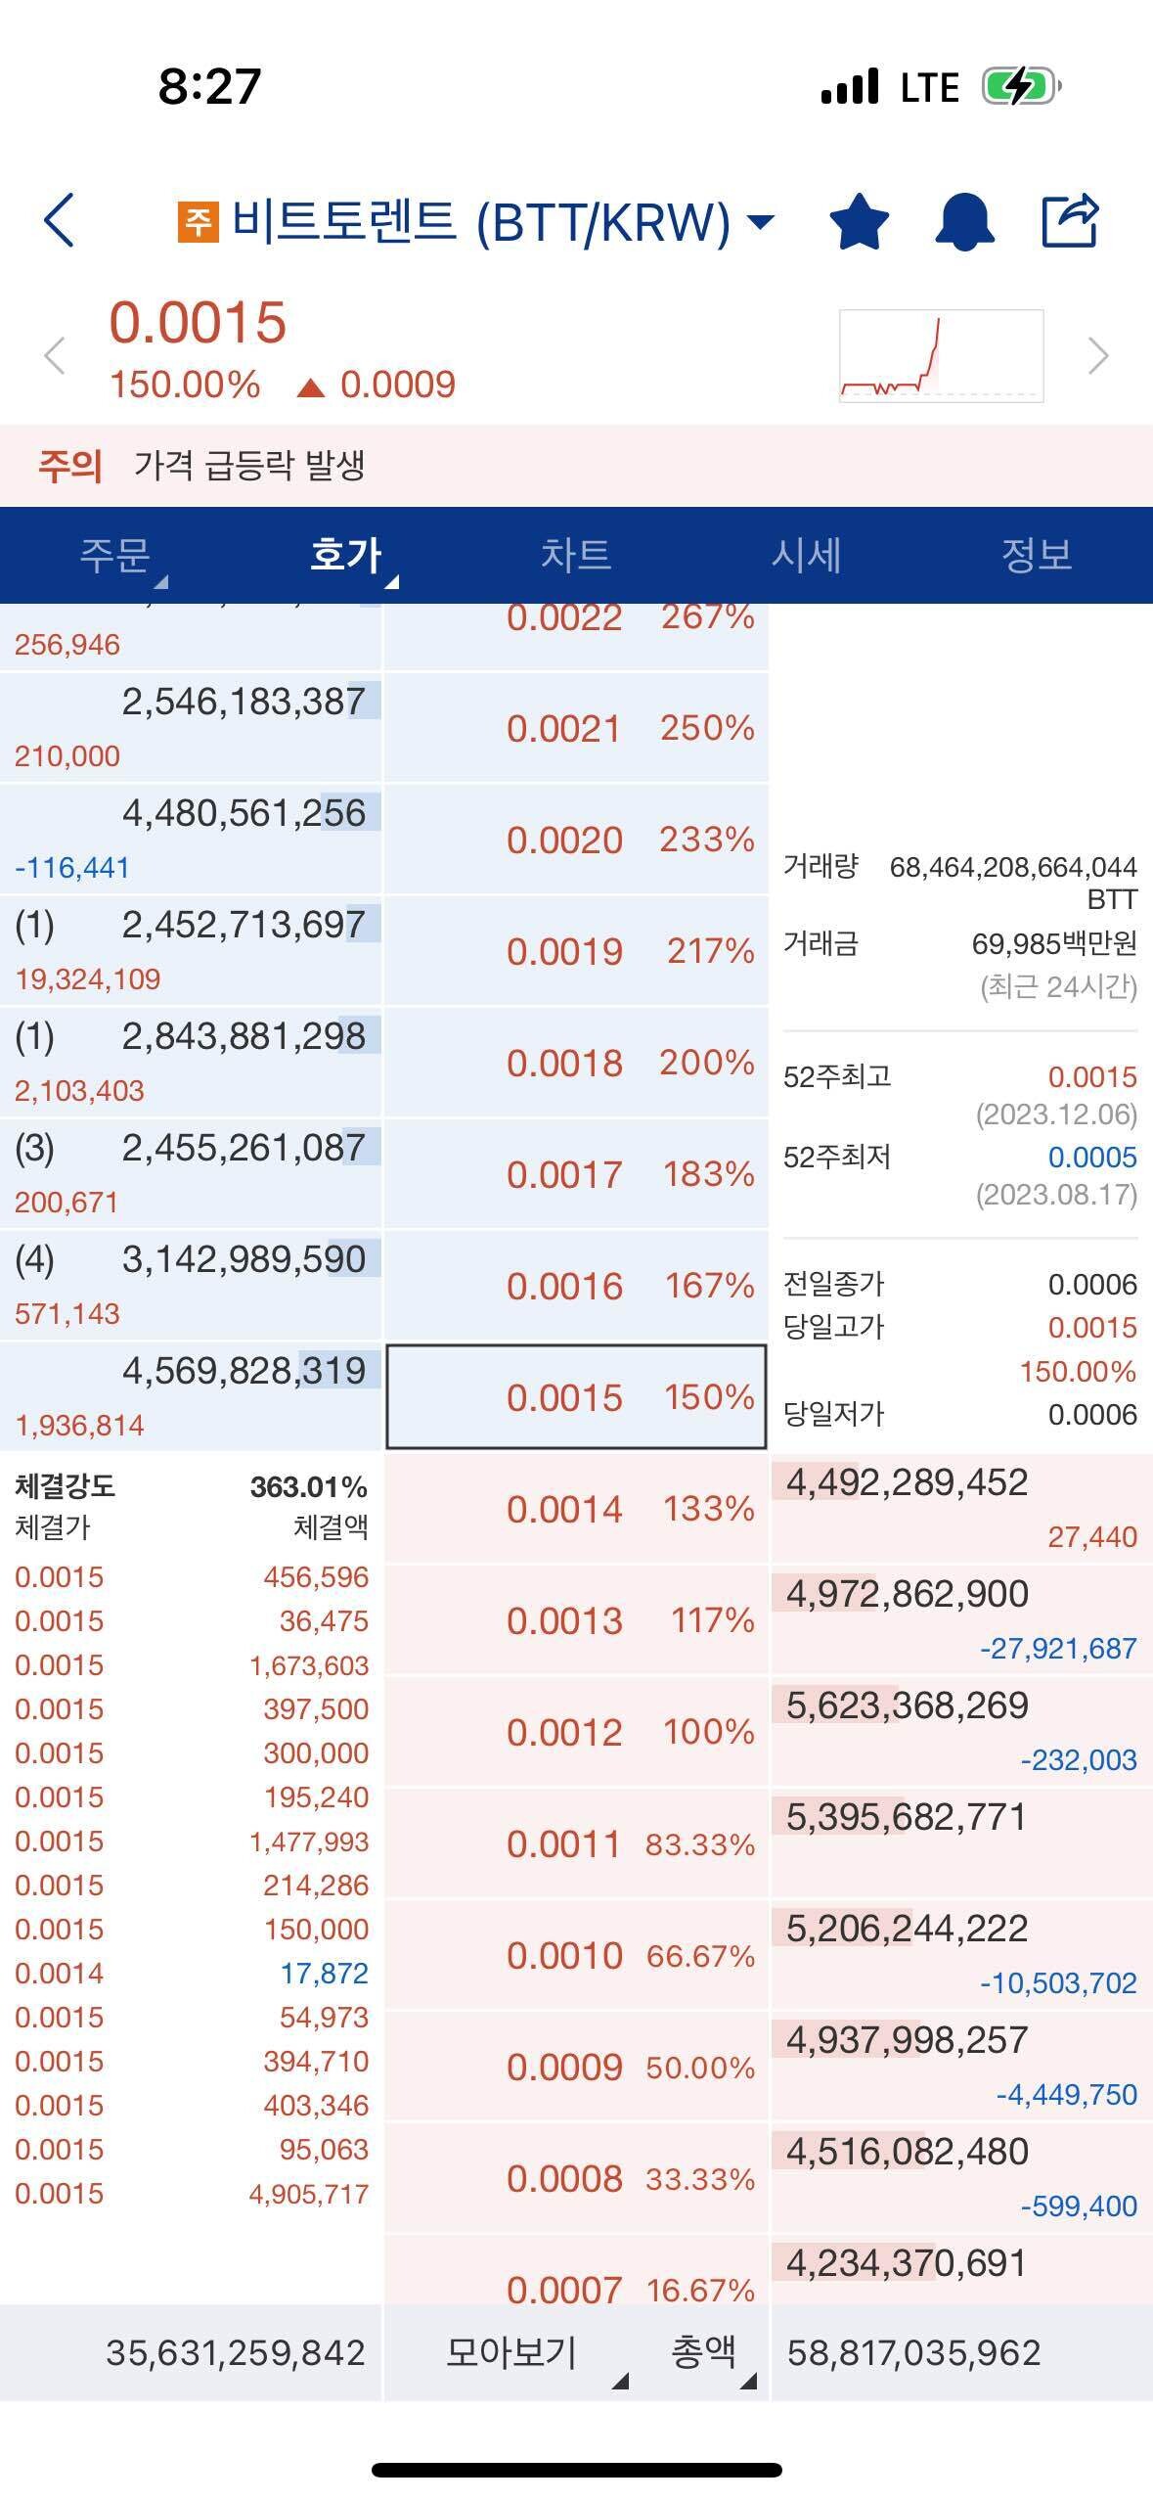Expand the 총액 dropdown
The height and width of the screenshot is (2501, 1153).
[704, 2352]
